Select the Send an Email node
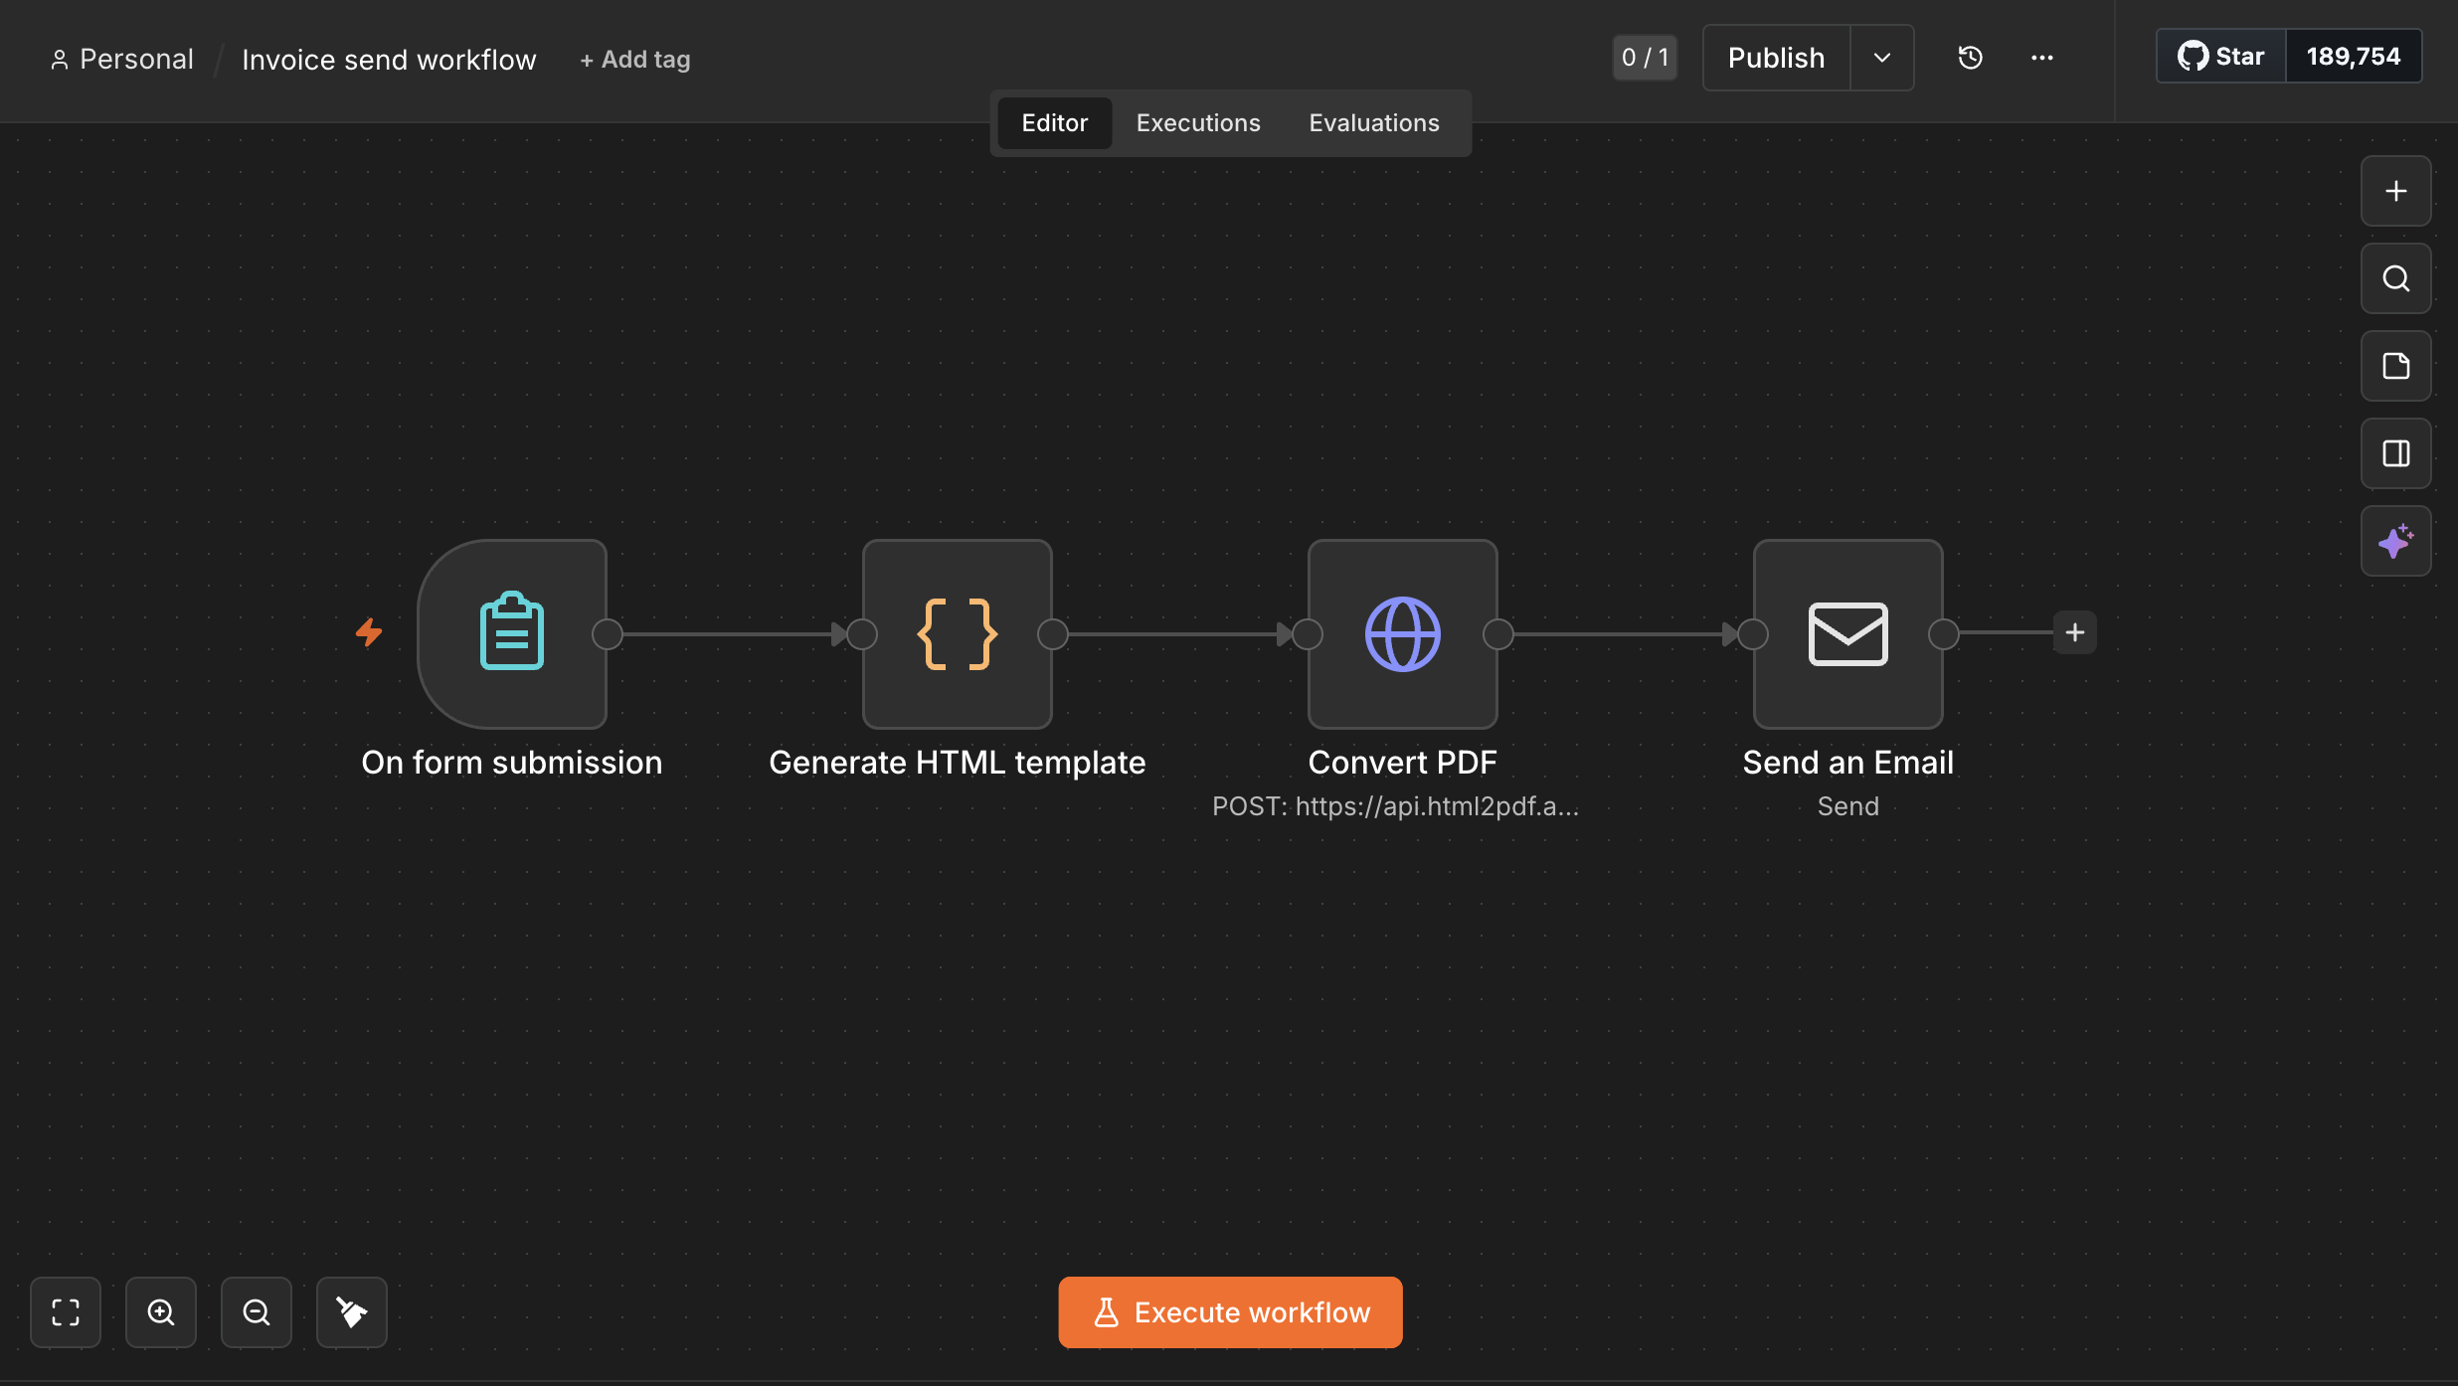2458x1386 pixels. coord(1847,633)
